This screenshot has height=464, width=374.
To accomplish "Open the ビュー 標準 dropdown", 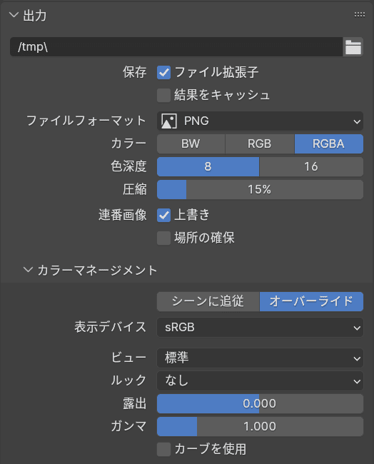I will pyautogui.click(x=260, y=358).
